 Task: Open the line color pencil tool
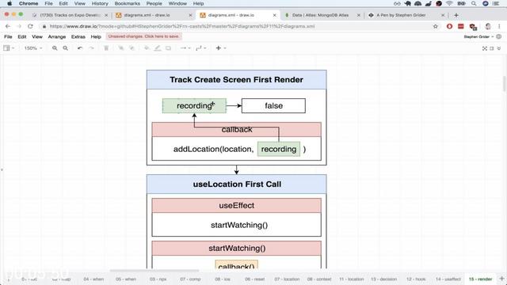pyautogui.click(x=158, y=48)
